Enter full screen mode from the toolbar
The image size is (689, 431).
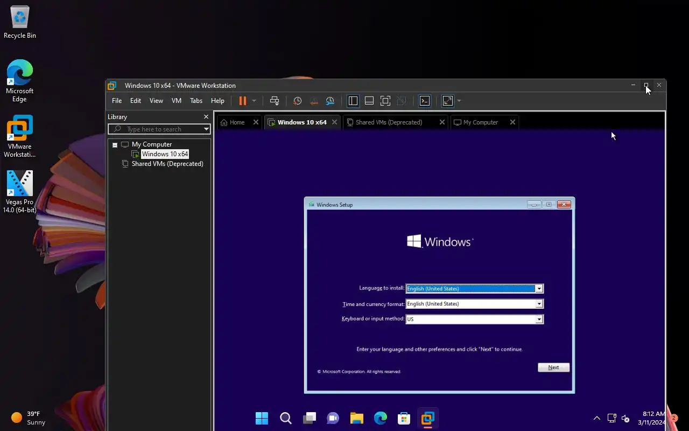tap(385, 101)
